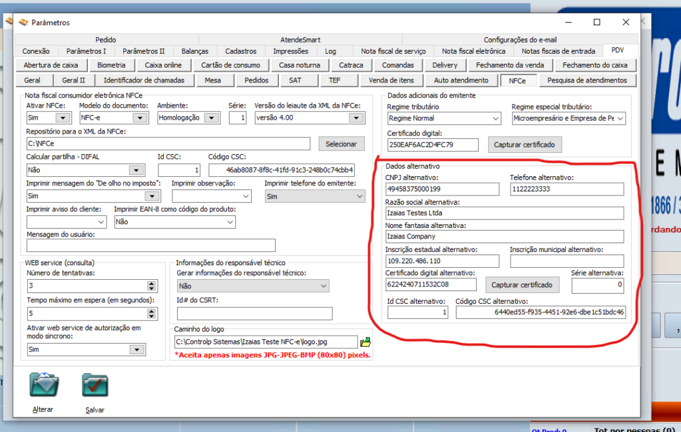Expand the Imprimir aviso do cliente dropdown

click(101, 222)
